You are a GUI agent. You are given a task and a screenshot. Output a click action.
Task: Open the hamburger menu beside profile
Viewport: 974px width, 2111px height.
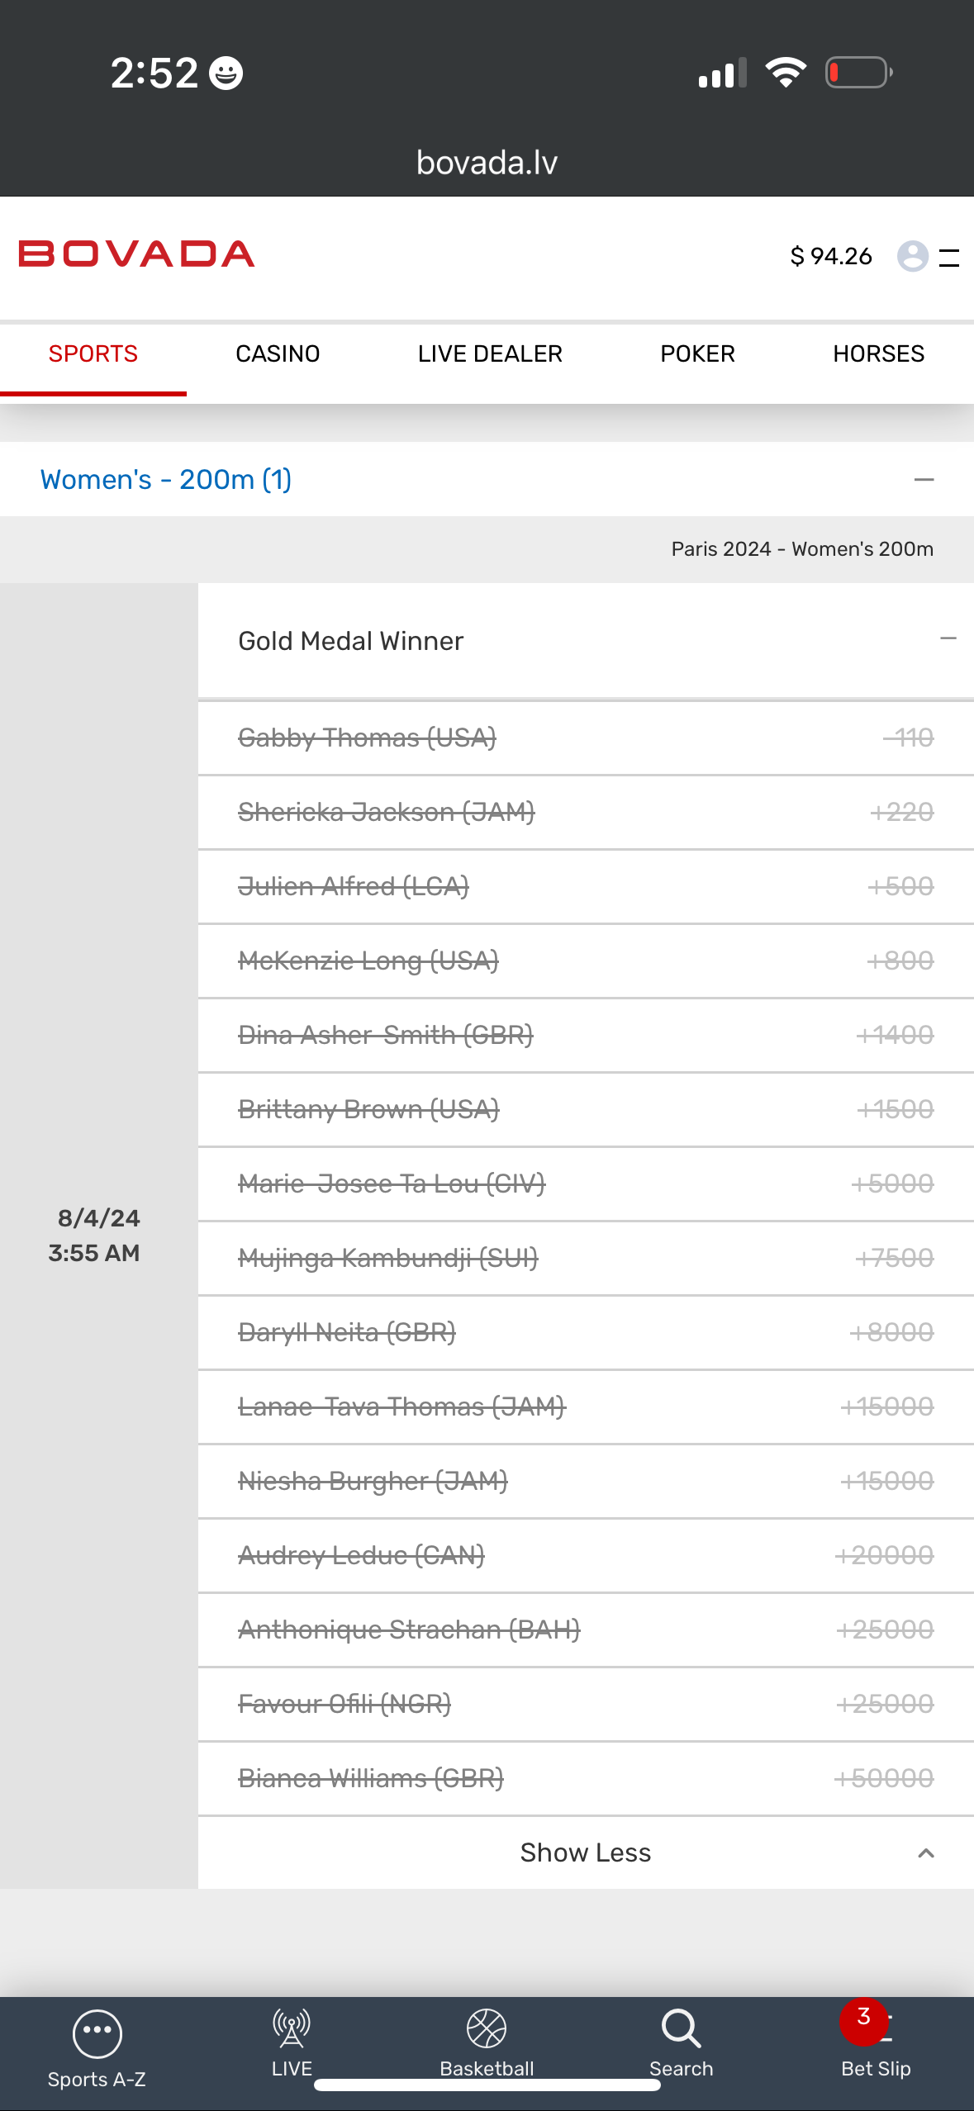tap(949, 258)
